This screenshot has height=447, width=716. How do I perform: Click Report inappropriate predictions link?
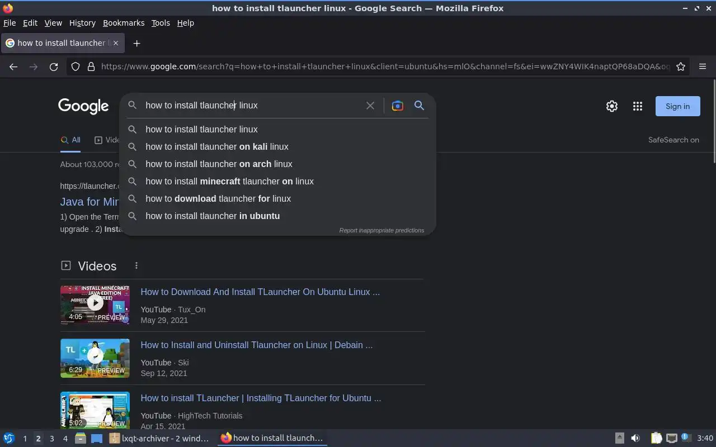coord(381,230)
